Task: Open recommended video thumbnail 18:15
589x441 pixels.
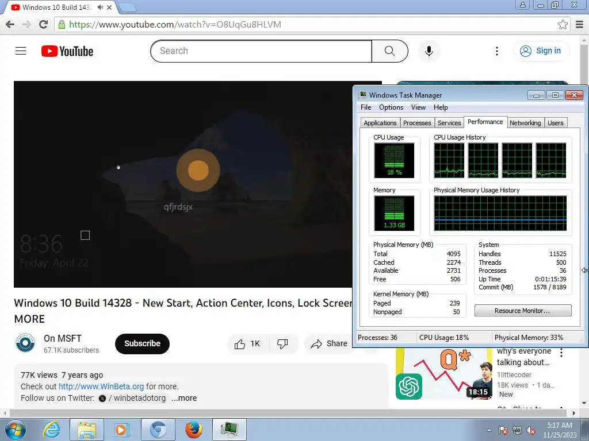Action: (443, 373)
